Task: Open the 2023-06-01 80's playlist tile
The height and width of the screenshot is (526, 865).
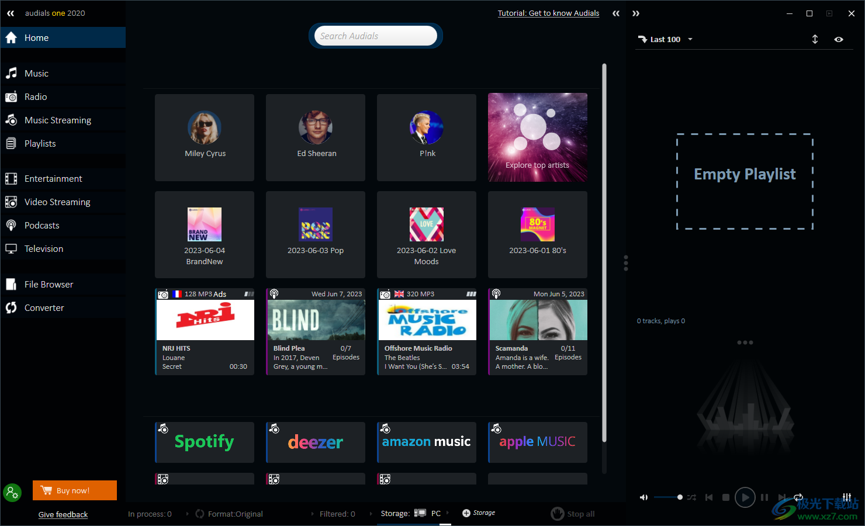Action: pyautogui.click(x=538, y=235)
